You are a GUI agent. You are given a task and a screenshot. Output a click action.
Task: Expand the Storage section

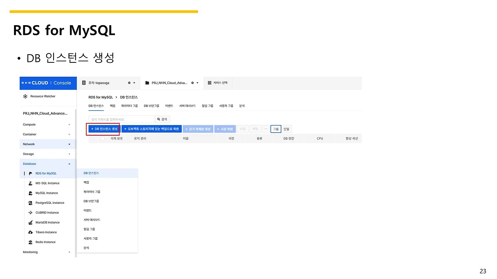tap(70, 154)
